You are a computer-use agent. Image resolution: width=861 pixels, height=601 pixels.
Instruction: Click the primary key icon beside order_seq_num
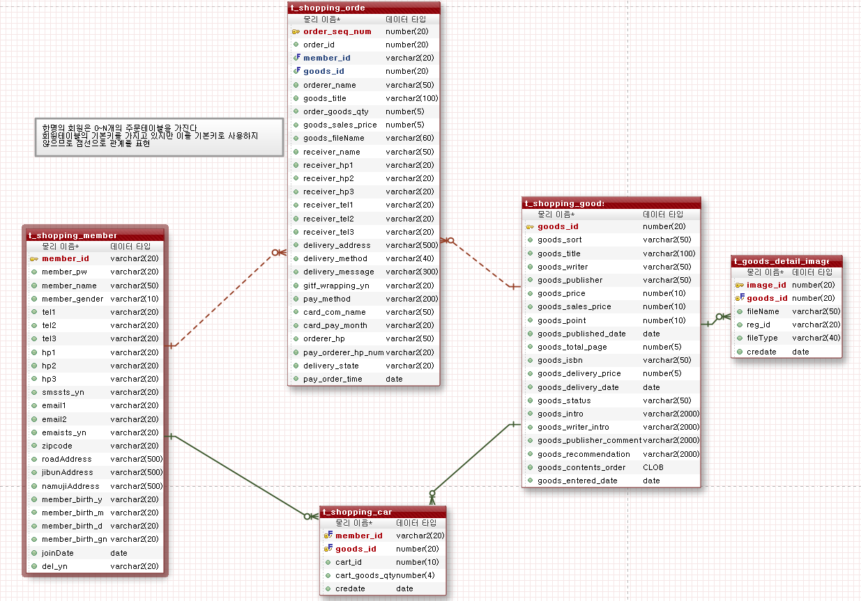click(x=295, y=31)
